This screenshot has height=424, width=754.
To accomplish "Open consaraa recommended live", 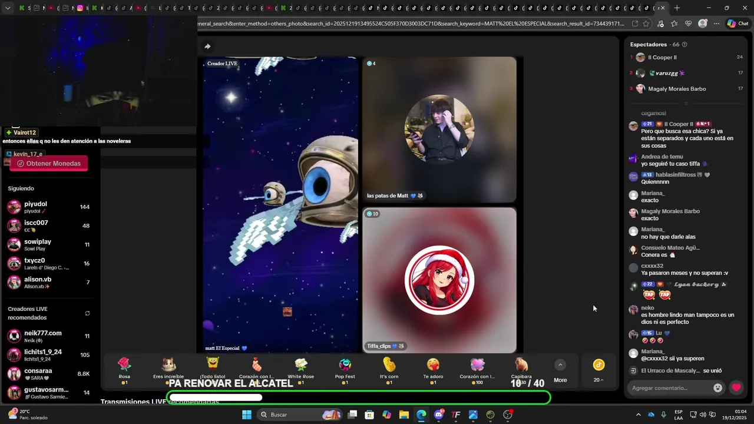I will coord(49,374).
